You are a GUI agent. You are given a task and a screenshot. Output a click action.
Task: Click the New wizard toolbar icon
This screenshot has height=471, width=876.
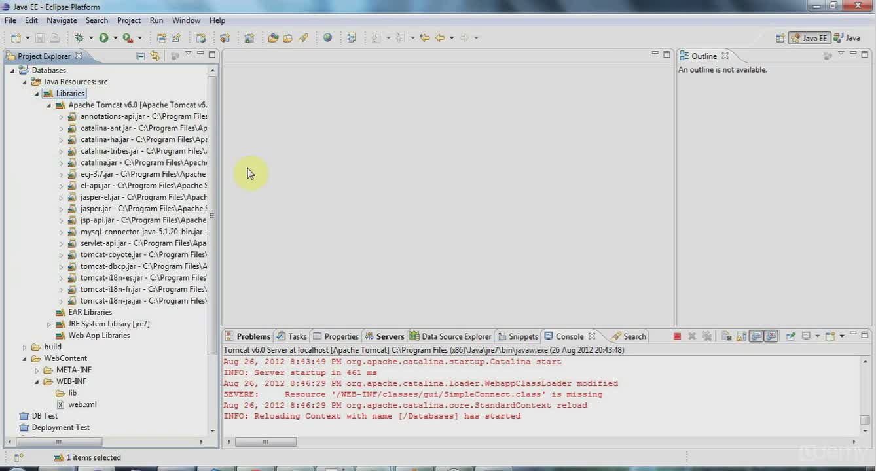(15, 38)
